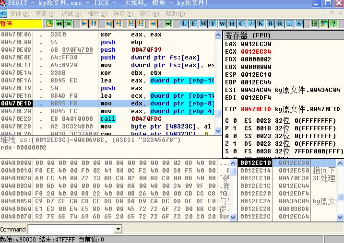Pause execution with the pause icon
Screen dimensions: 344x243
[x=94, y=23]
